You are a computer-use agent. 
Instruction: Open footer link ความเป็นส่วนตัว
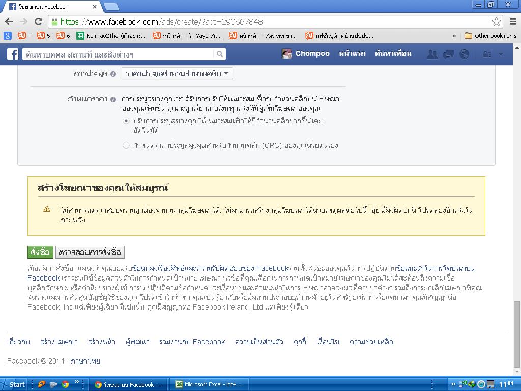tap(259, 342)
